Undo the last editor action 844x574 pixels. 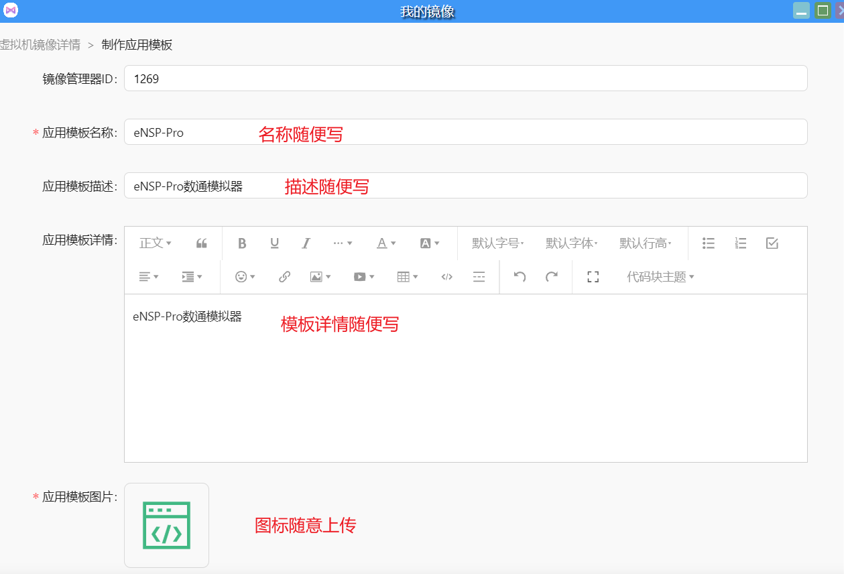tap(520, 277)
